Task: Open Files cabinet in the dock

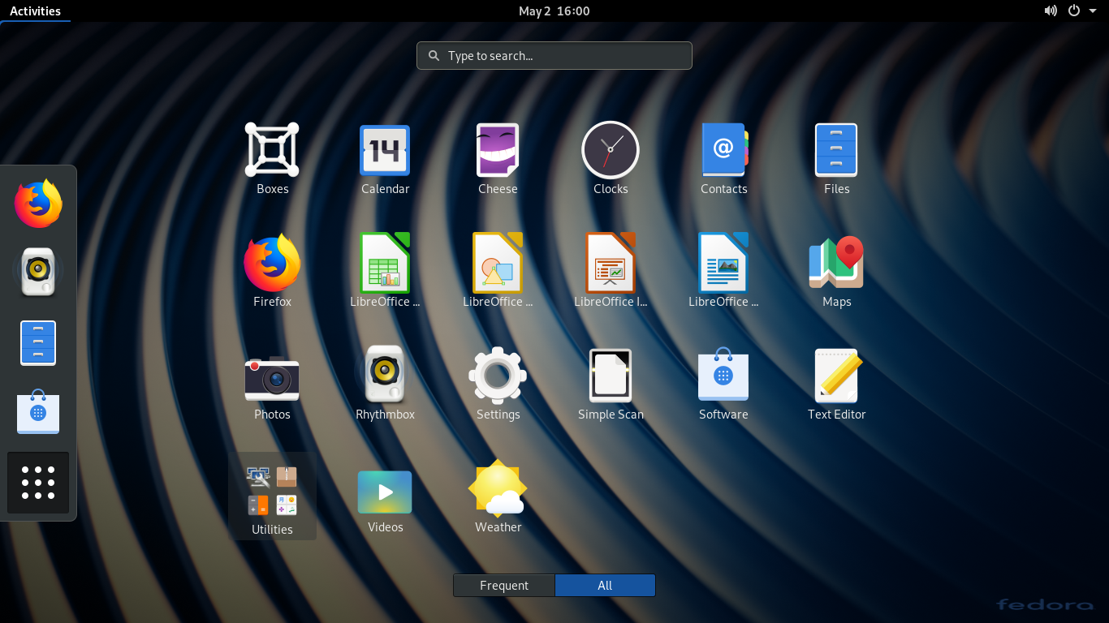Action: [38, 342]
